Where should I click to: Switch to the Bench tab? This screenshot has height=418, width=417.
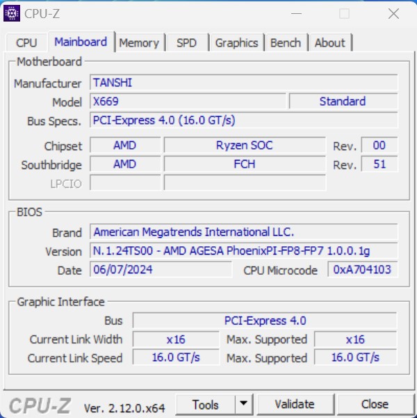pyautogui.click(x=286, y=42)
